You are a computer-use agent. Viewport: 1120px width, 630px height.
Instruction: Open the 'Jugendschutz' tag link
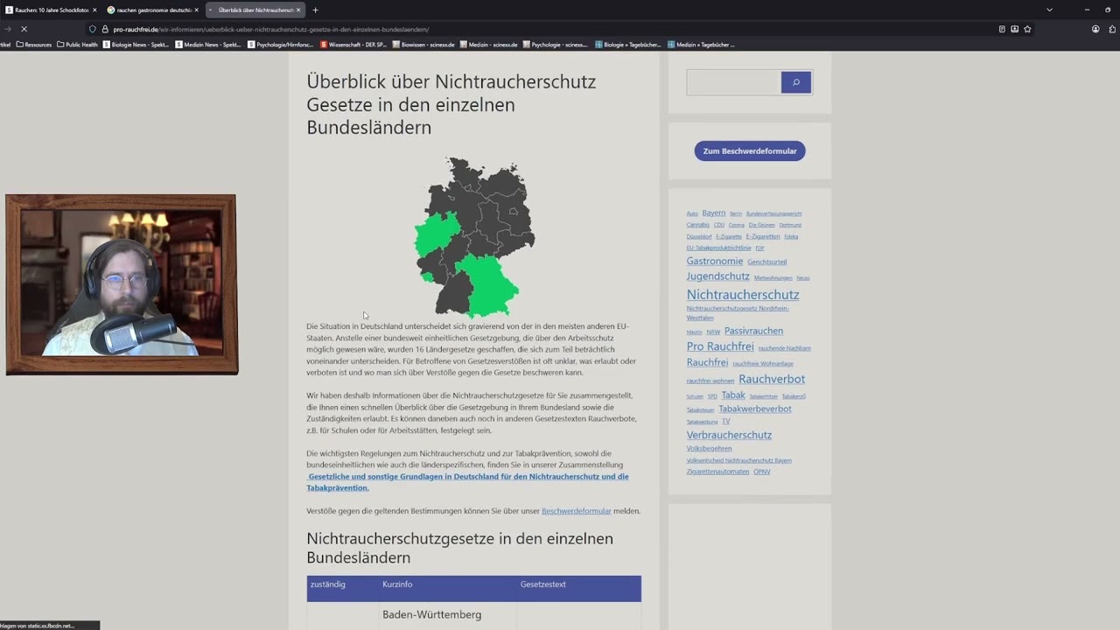718,276
